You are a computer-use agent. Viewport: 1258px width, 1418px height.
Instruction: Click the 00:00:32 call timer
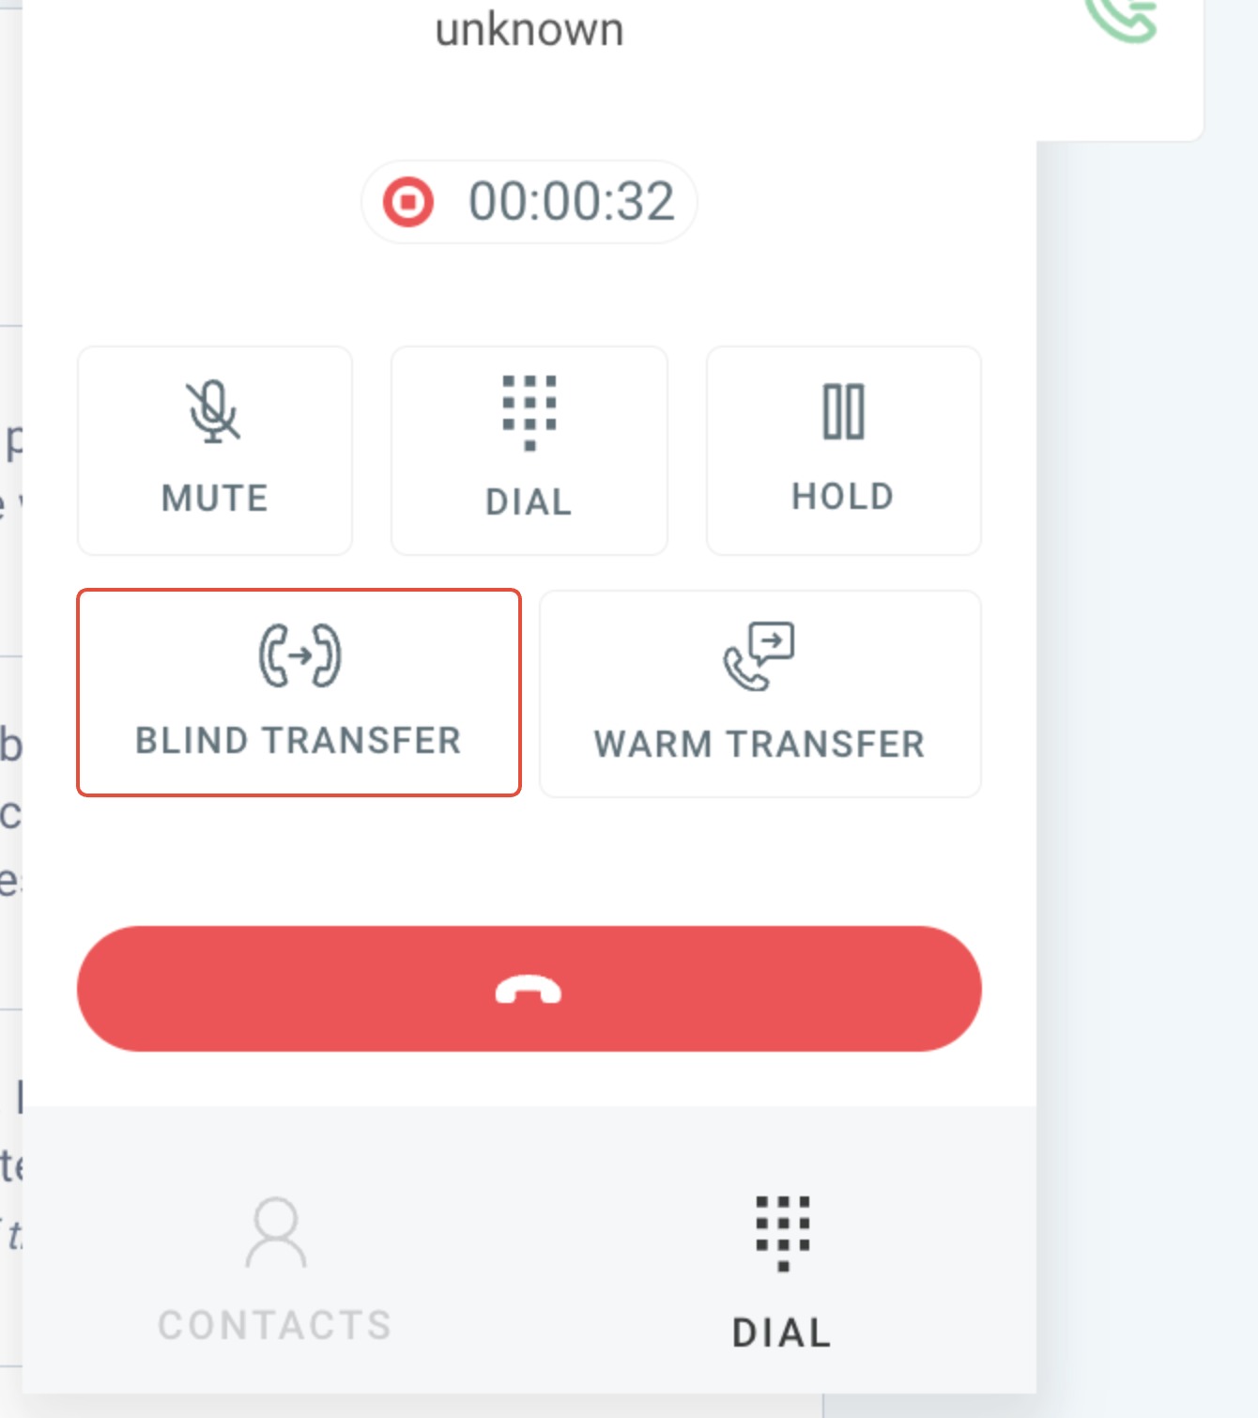coord(572,202)
